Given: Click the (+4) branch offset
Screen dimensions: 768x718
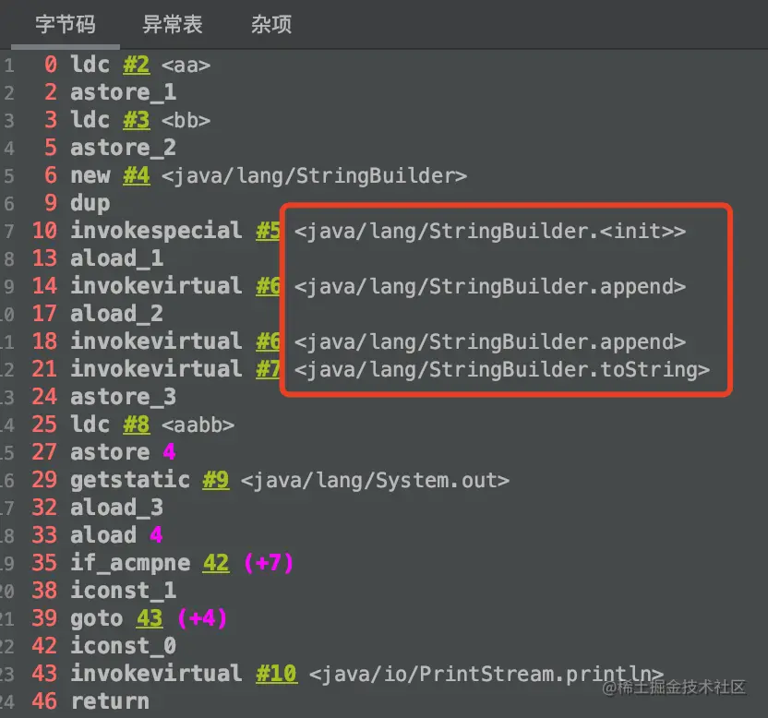Looking at the screenshot, I should click(202, 618).
